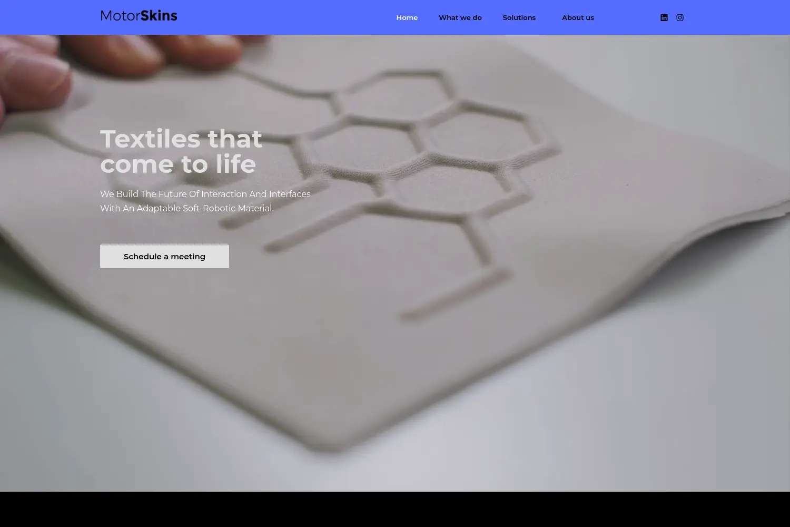
Task: Go to the Home page
Action: 407,17
